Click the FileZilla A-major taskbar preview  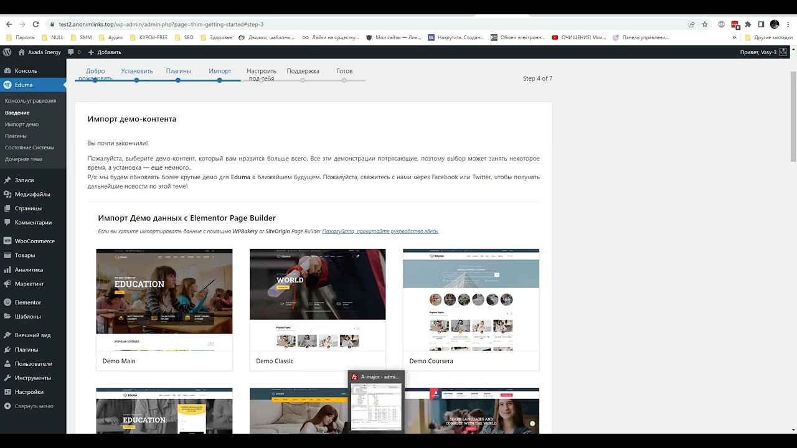pyautogui.click(x=376, y=401)
